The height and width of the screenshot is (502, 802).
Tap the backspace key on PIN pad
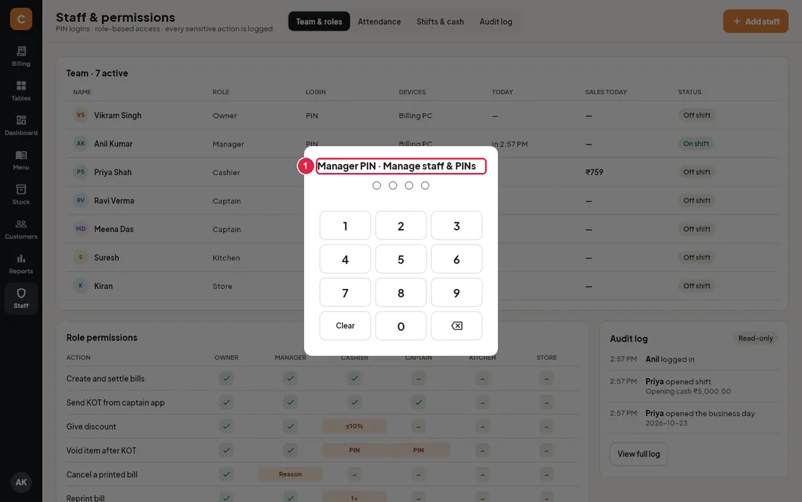(x=456, y=325)
